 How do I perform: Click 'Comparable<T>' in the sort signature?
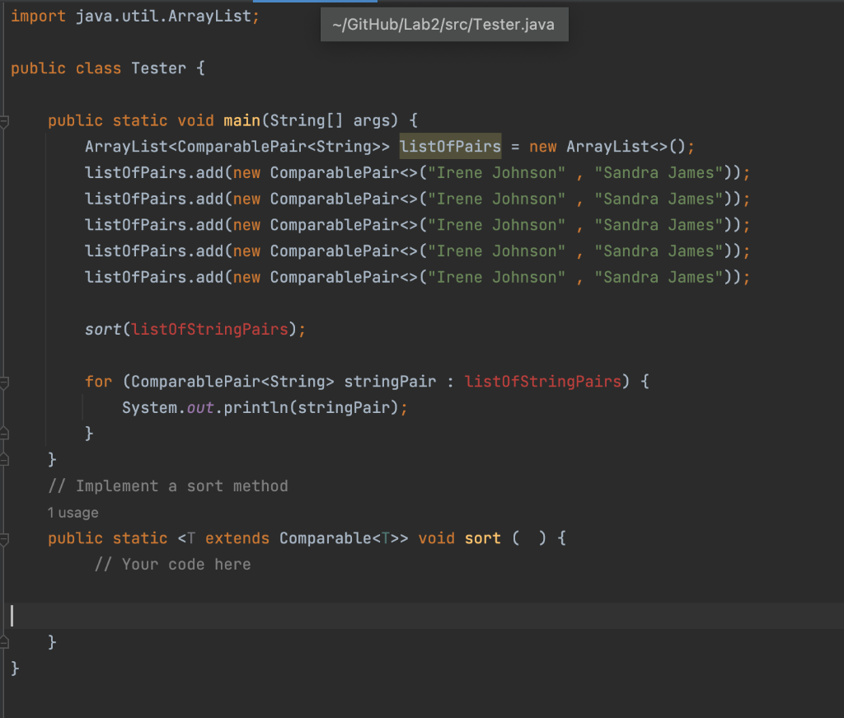click(x=339, y=538)
